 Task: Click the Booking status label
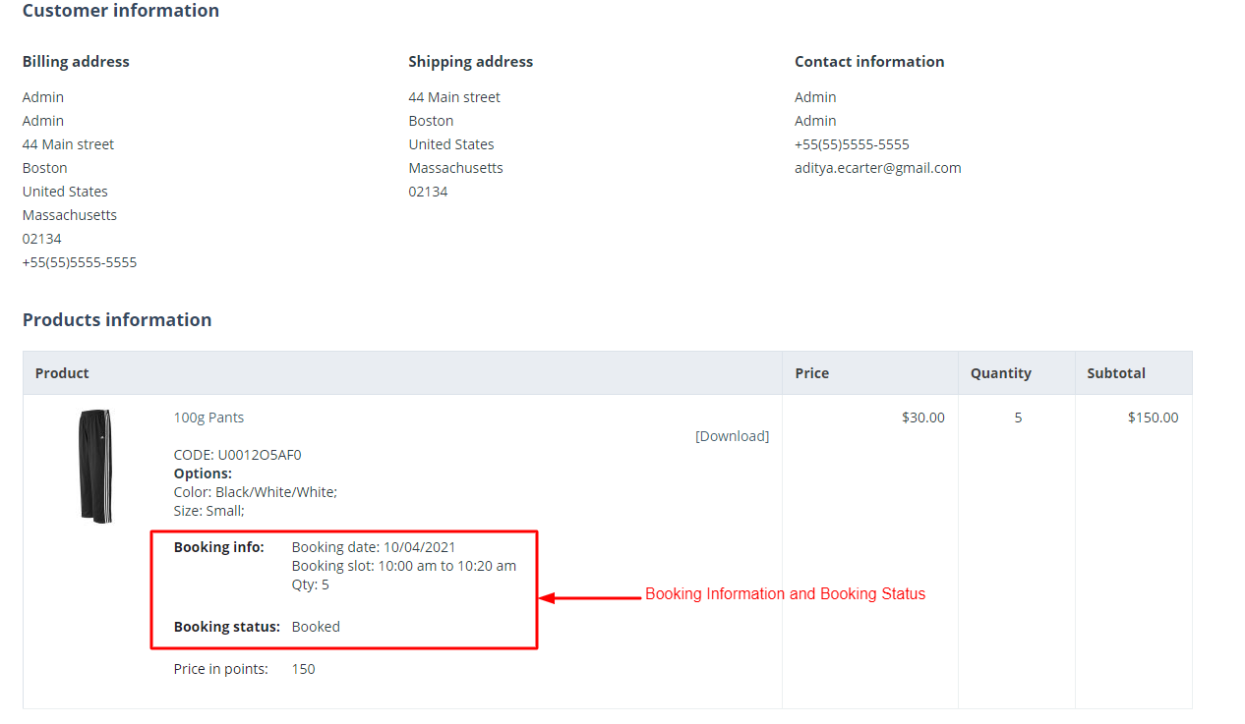(x=227, y=627)
